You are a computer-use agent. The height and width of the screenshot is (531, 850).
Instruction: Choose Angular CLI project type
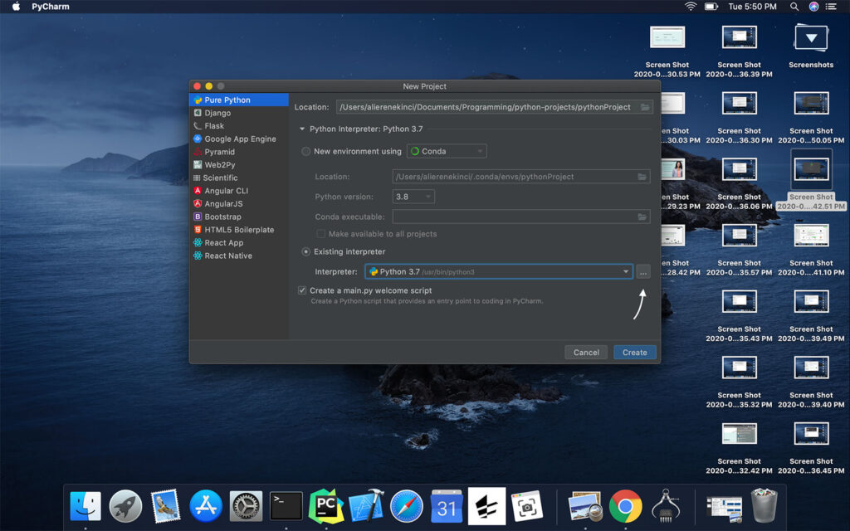238,191
